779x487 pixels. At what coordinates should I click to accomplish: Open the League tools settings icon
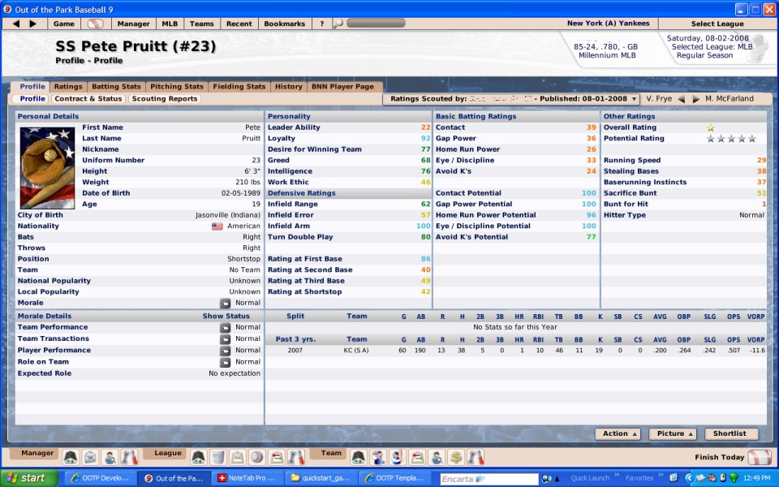coord(296,457)
